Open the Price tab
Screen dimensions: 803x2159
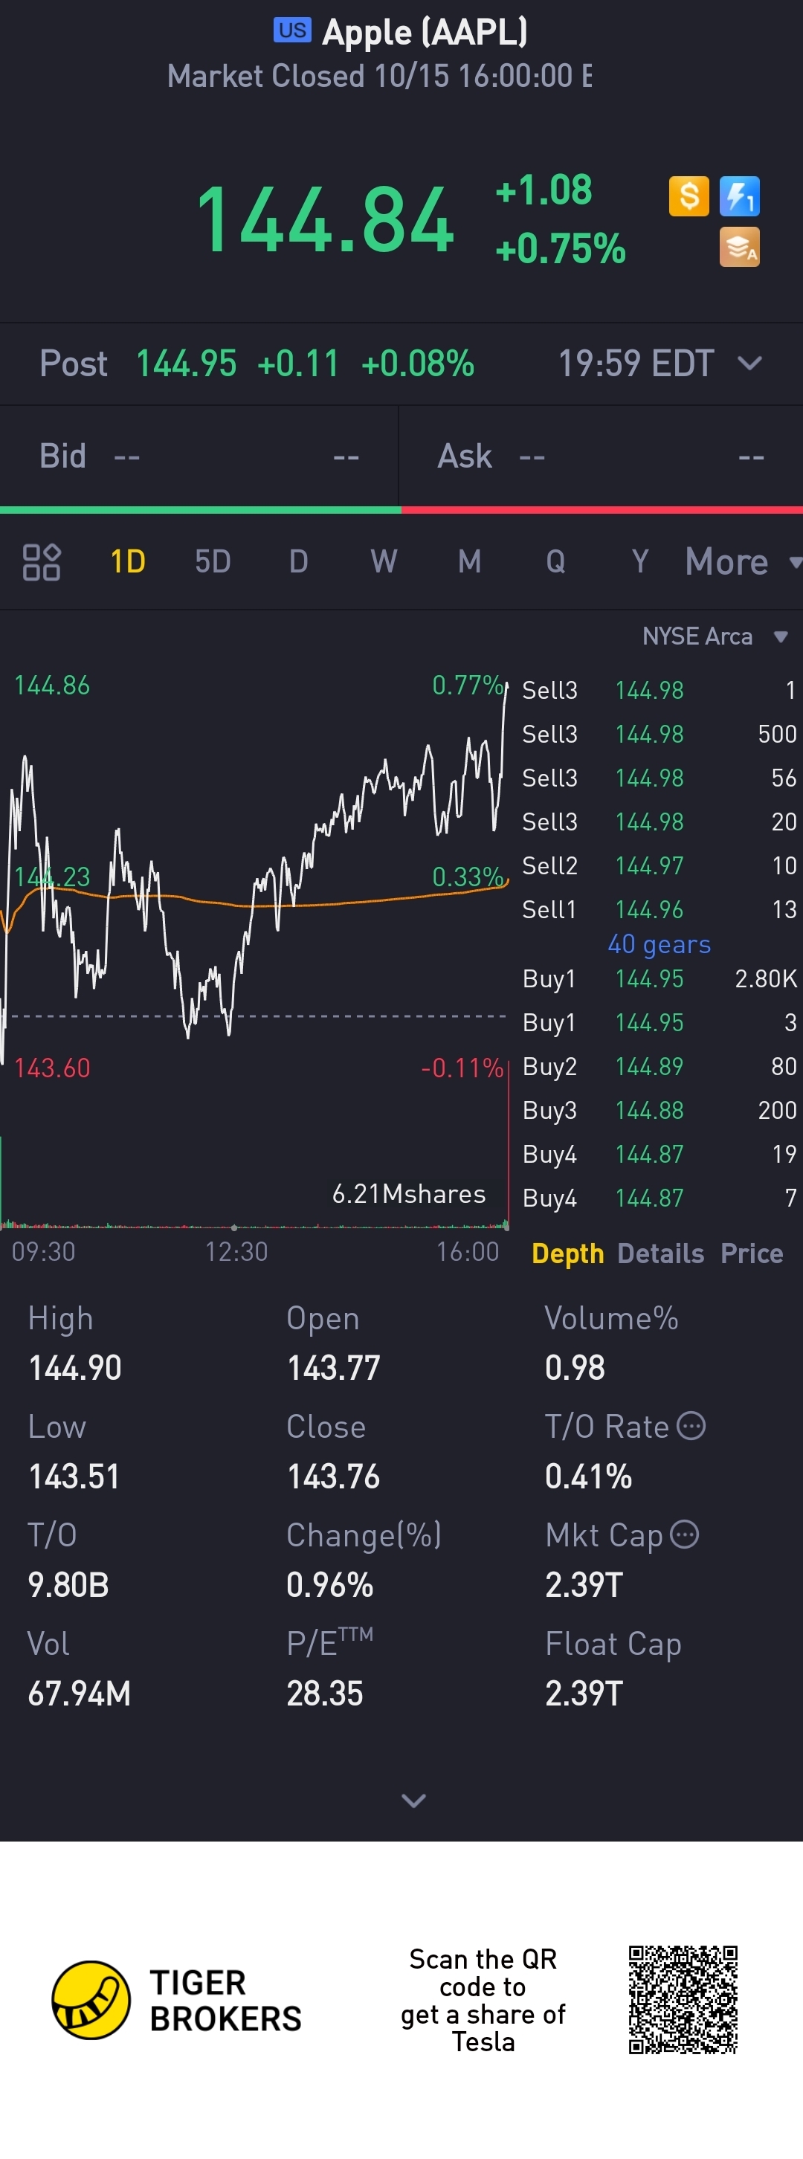752,1253
